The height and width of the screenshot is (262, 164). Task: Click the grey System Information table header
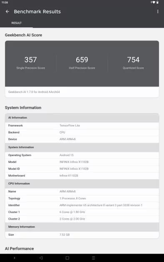(82, 147)
